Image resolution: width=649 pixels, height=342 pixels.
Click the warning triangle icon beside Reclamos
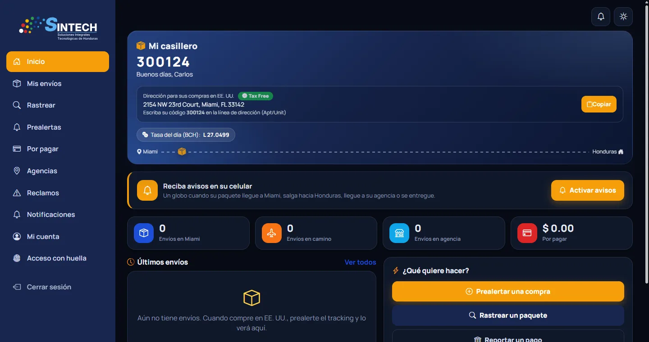click(x=17, y=193)
